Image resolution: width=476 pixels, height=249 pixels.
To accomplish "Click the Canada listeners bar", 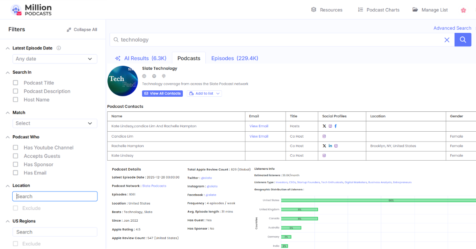I will 299,218.
